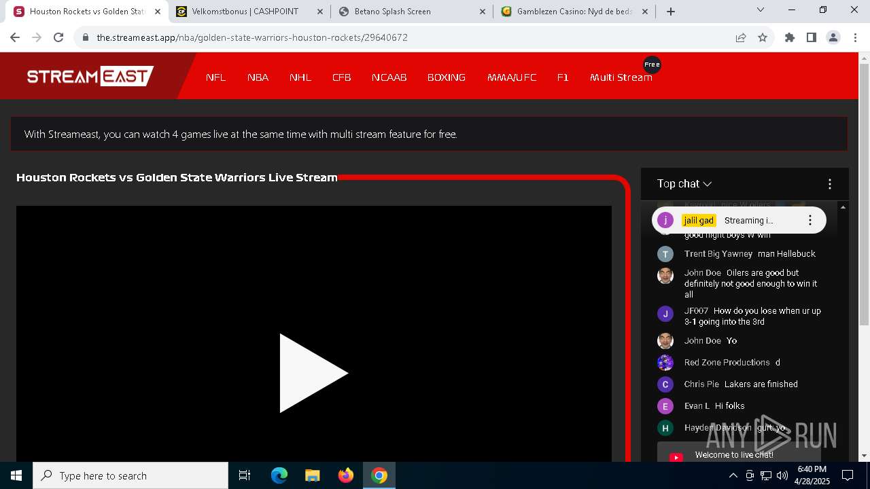Click the address bar URL
The width and height of the screenshot is (870, 489).
tap(252, 37)
